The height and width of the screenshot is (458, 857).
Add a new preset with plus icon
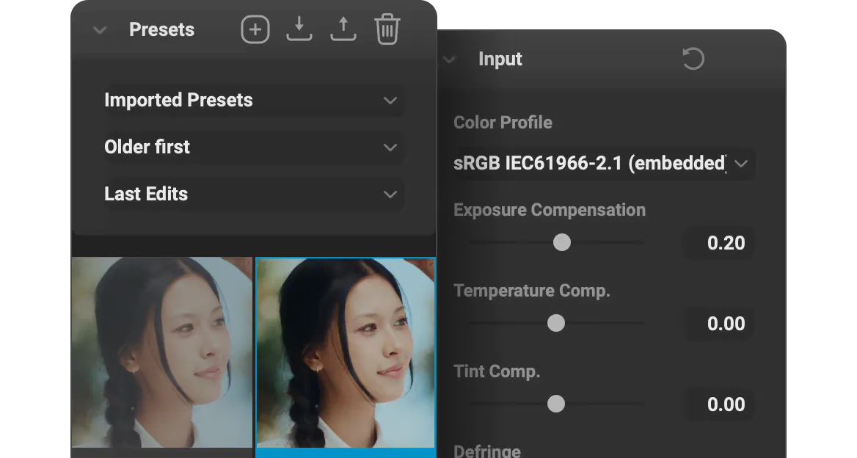coord(255,29)
